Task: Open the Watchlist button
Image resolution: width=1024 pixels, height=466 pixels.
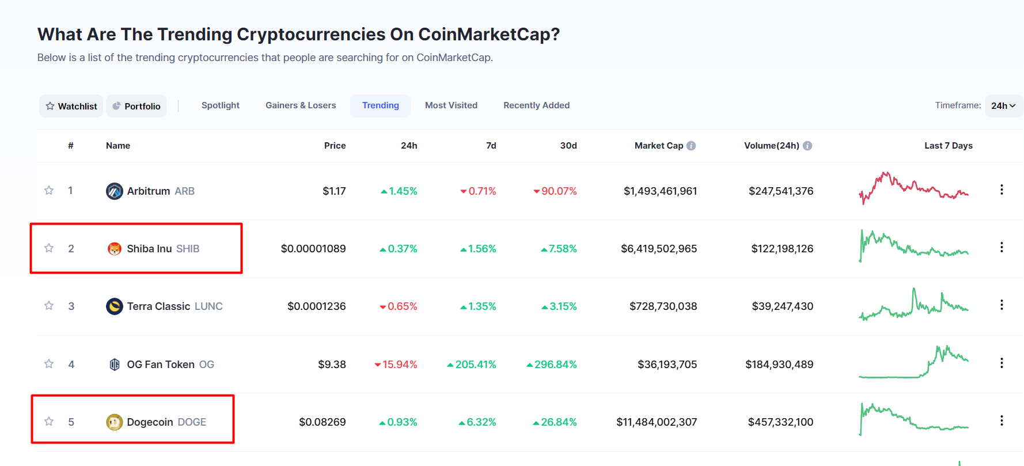Action: pyautogui.click(x=71, y=106)
